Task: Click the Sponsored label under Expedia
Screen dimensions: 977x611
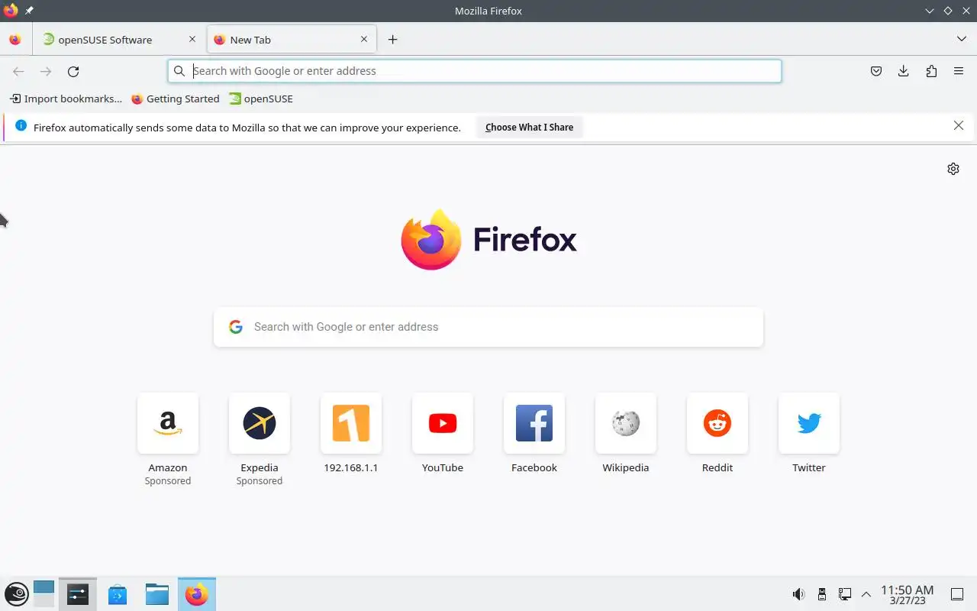Action: (260, 481)
